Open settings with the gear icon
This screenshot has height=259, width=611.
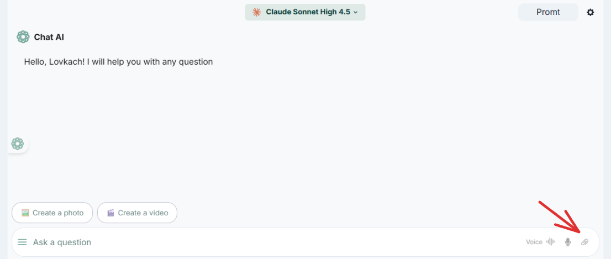click(x=591, y=12)
